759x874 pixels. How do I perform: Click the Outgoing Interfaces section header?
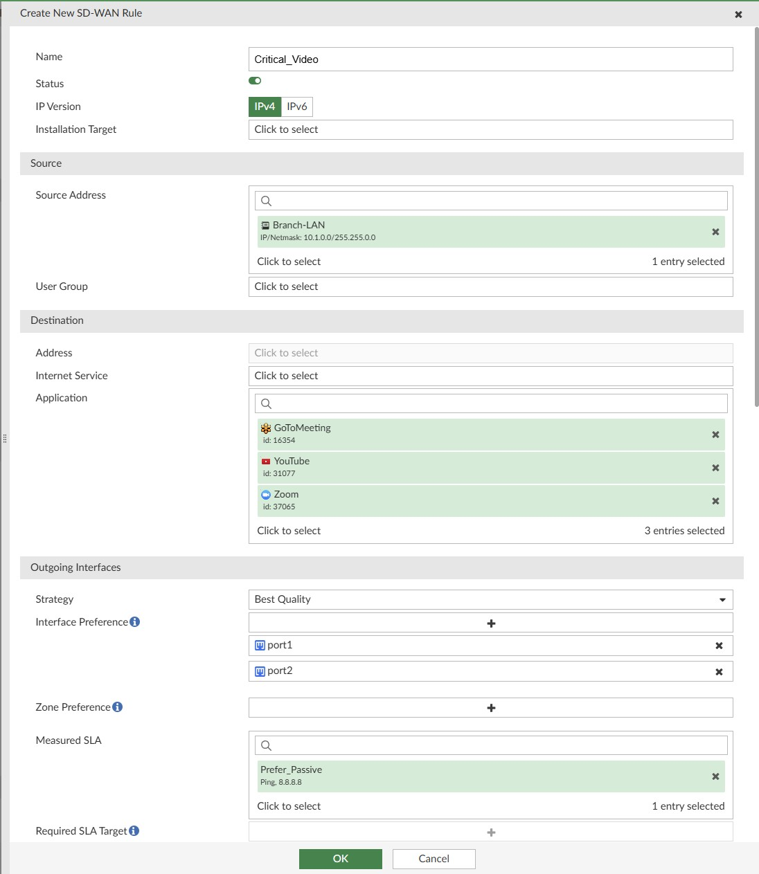point(382,567)
